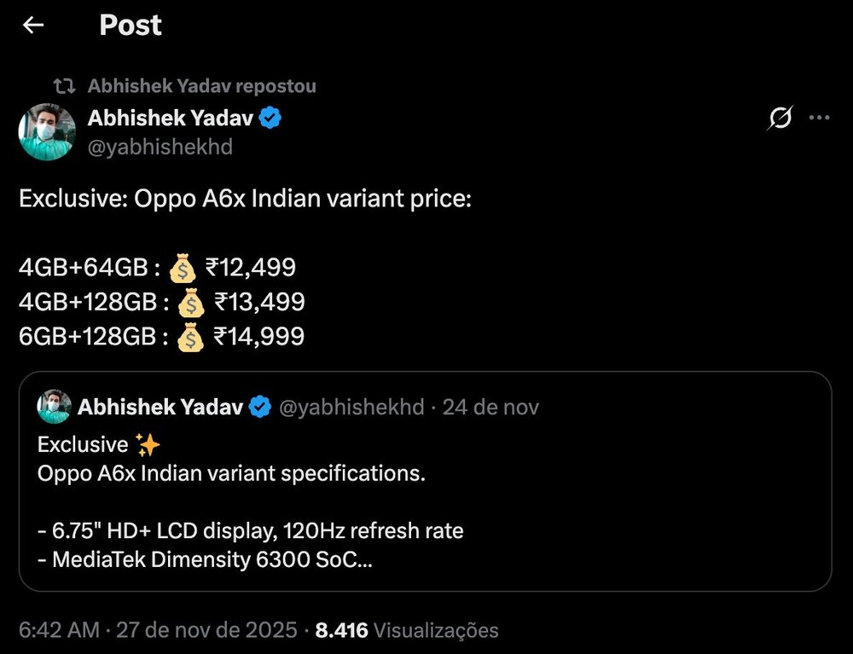Viewport: 853px width, 654px height.
Task: Open the @yabhishekhd handle under author name
Action: (160, 147)
